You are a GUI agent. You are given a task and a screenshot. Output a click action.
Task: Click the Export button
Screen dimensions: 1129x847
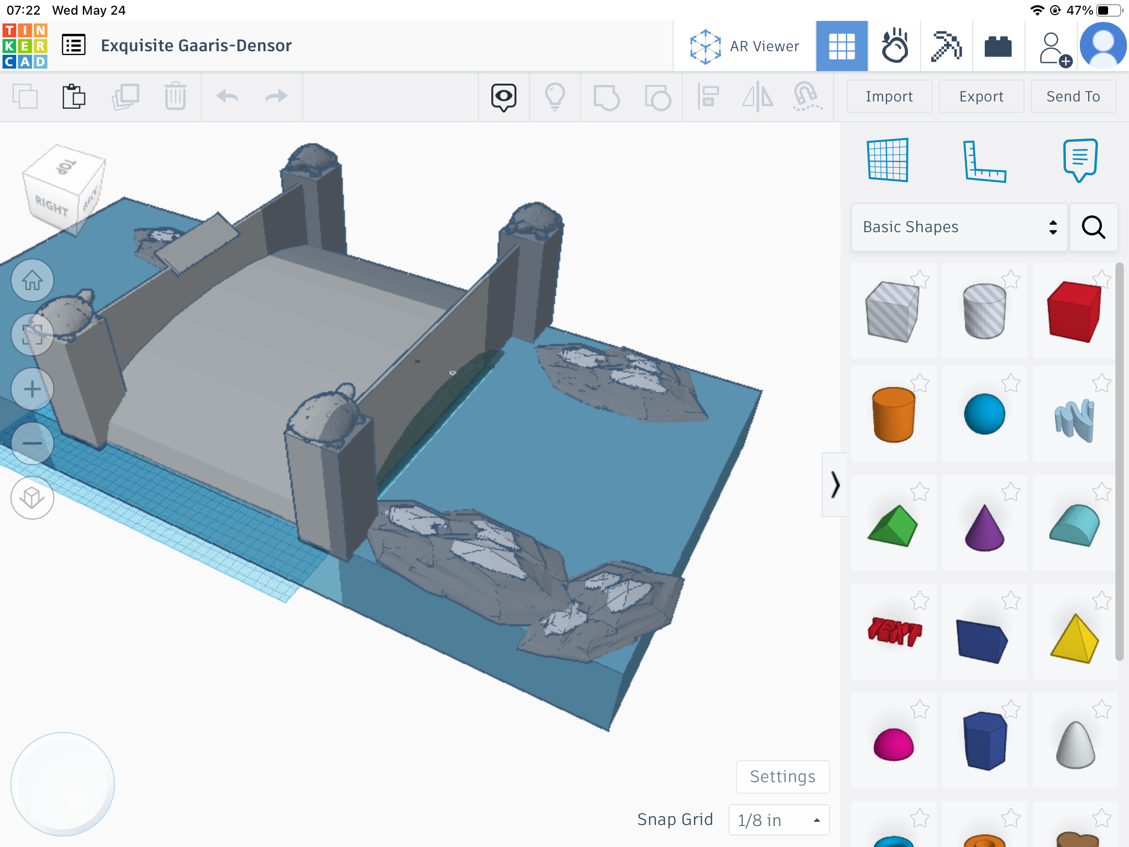coord(981,96)
